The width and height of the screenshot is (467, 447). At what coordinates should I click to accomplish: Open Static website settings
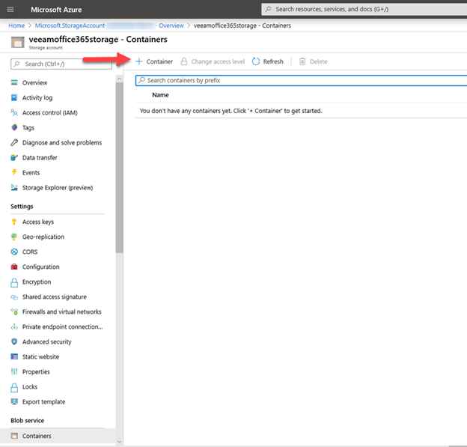point(40,356)
